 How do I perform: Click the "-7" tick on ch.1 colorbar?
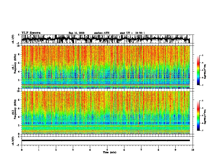tap(202, 85)
